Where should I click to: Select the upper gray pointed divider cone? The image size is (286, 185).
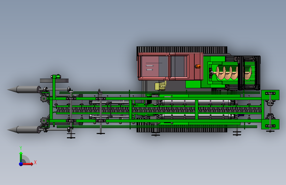[24, 90]
